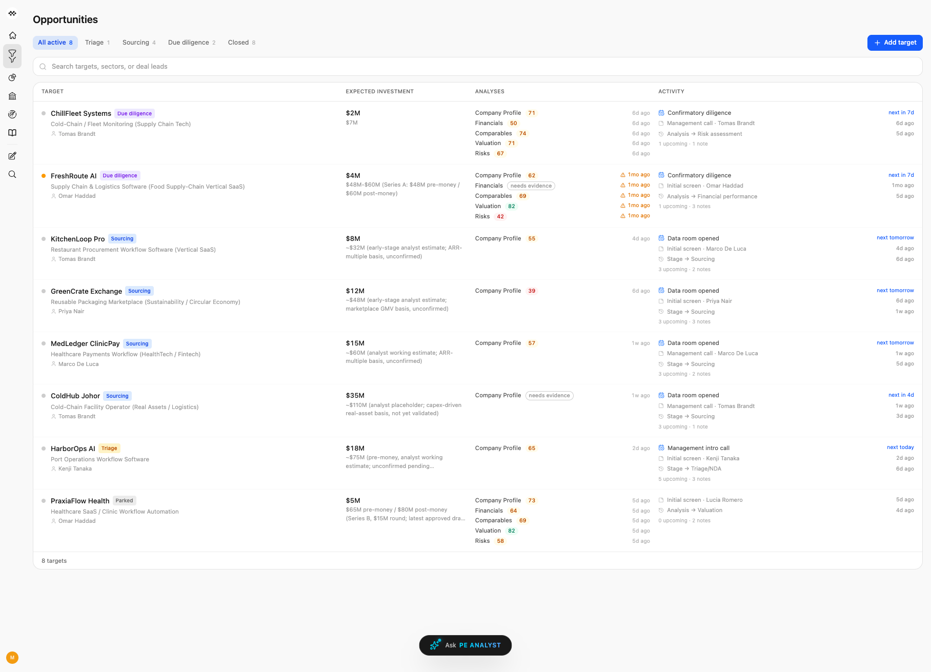Switch to the Closed tab

(x=241, y=43)
